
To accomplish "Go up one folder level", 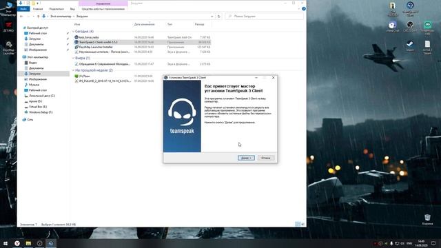I will [39, 17].
